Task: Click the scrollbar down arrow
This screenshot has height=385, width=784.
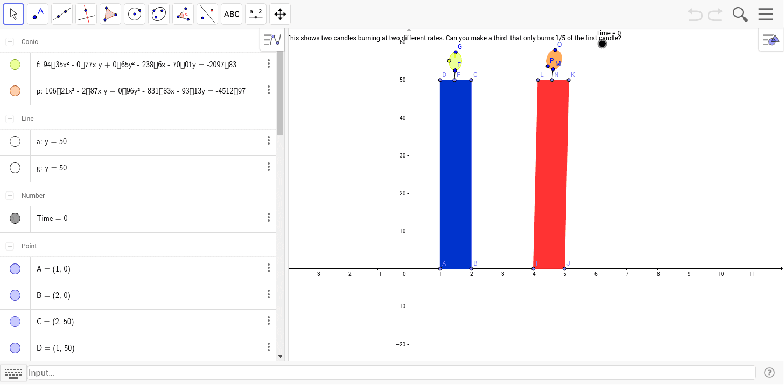Action: click(280, 356)
